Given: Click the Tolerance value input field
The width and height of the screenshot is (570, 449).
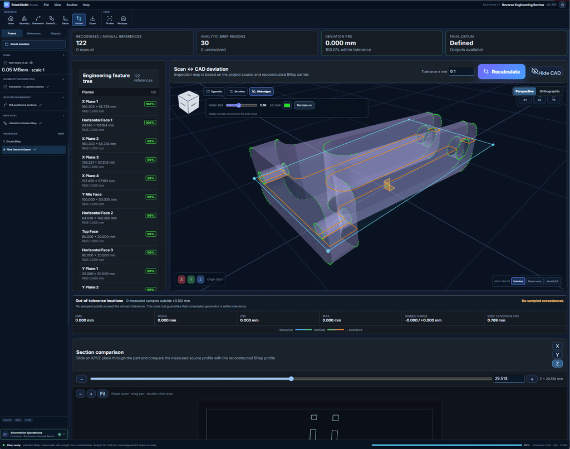Looking at the screenshot, I should point(461,71).
